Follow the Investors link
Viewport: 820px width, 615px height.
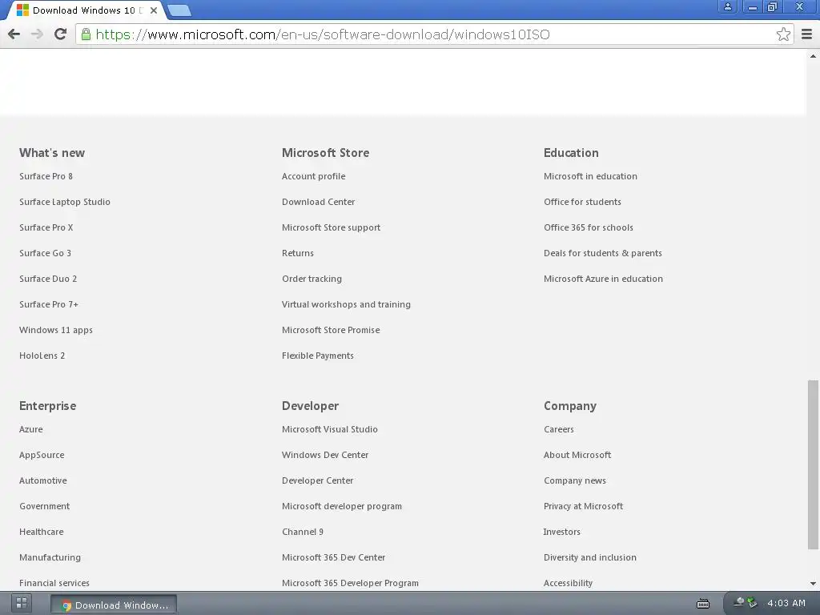pyautogui.click(x=561, y=532)
